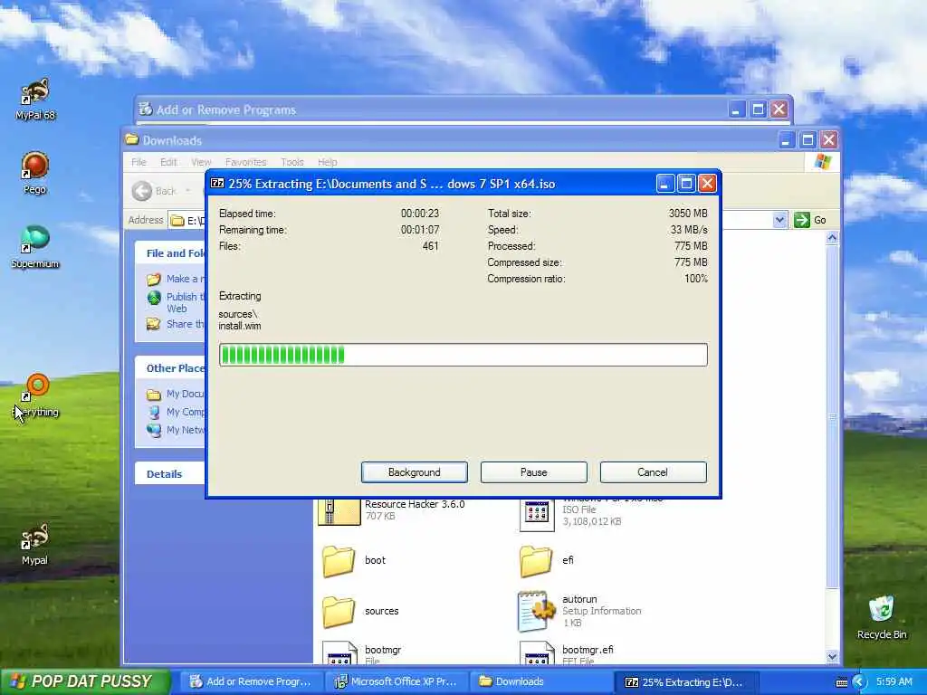Click the File and Folder Tasks header
Viewport: 927px width, 695px height.
point(169,253)
